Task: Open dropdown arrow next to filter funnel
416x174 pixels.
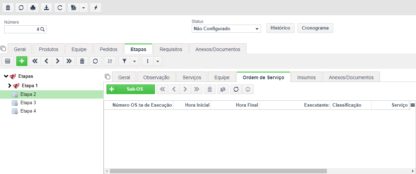Action: click(x=135, y=61)
